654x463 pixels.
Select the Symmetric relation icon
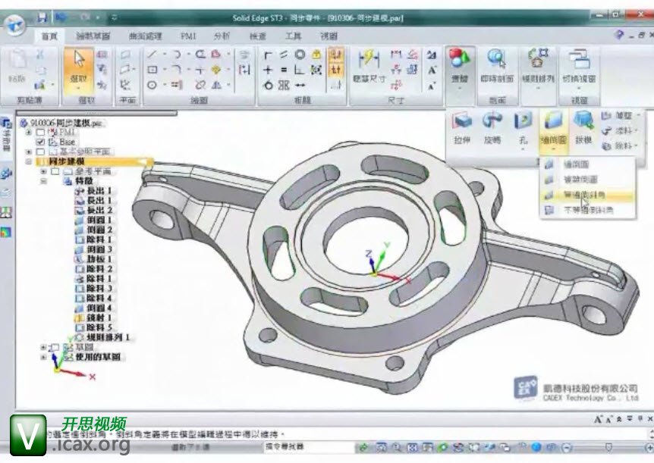tap(284, 86)
